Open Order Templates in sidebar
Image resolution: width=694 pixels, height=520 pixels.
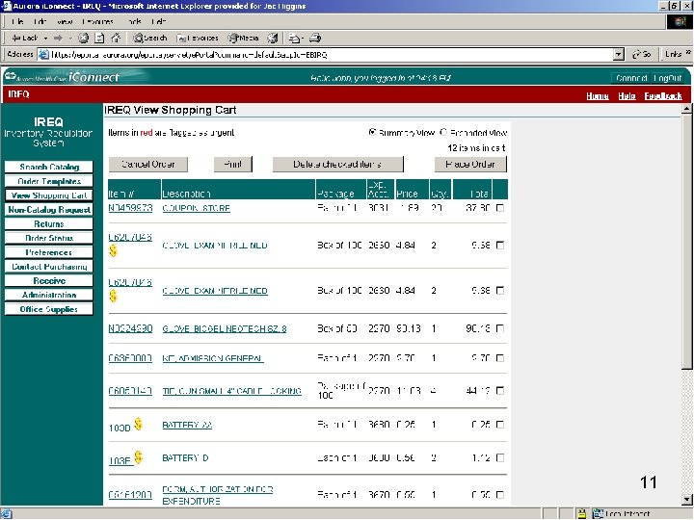[x=49, y=181]
